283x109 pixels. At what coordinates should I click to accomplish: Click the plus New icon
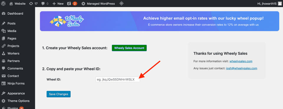pos(54,4)
